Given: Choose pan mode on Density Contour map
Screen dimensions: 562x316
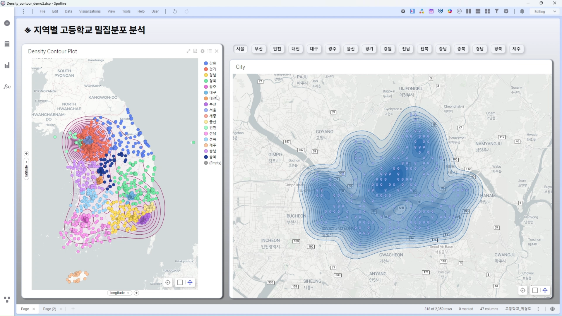Looking at the screenshot, I should tap(190, 282).
